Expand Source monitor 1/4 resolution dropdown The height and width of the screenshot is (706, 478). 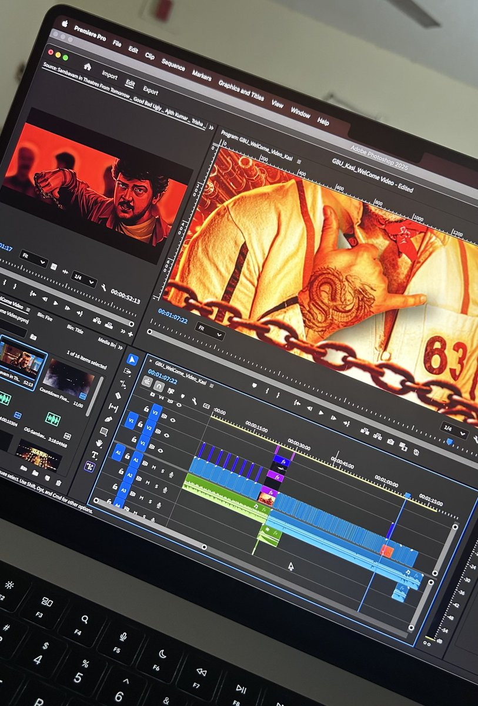click(84, 278)
